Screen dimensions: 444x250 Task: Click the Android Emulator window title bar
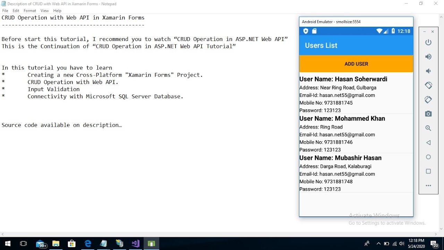(356, 22)
